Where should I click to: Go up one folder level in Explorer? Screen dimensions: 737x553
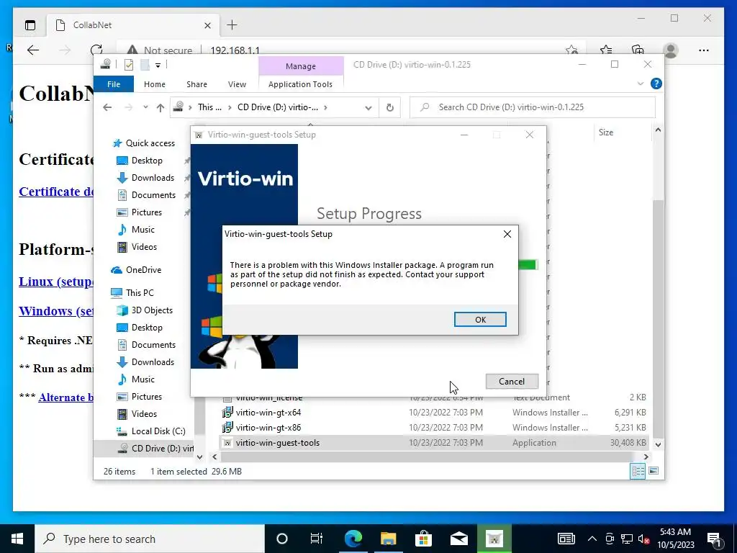[x=160, y=108]
